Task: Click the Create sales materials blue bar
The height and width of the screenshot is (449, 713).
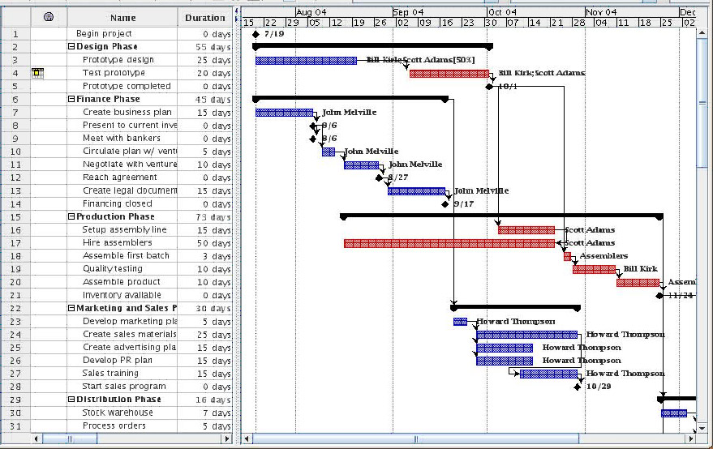Action: click(527, 335)
